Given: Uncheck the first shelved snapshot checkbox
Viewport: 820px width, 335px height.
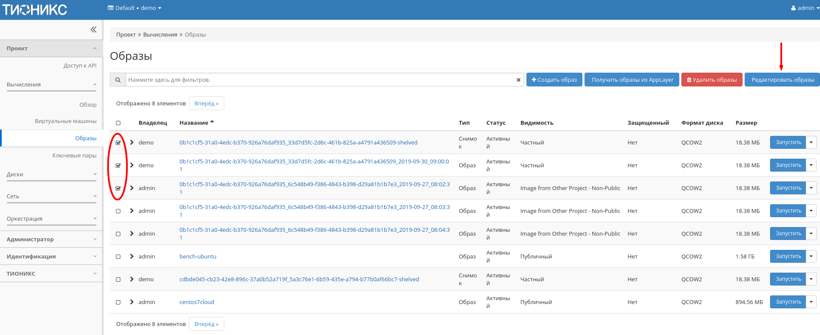Looking at the screenshot, I should tap(118, 143).
